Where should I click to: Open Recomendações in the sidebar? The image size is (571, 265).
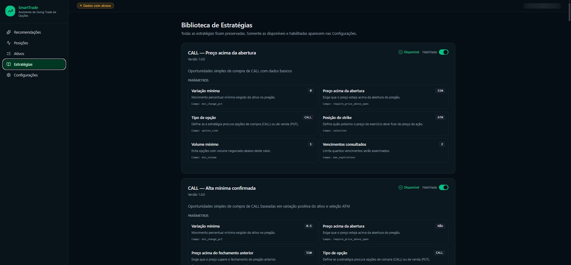click(34, 32)
